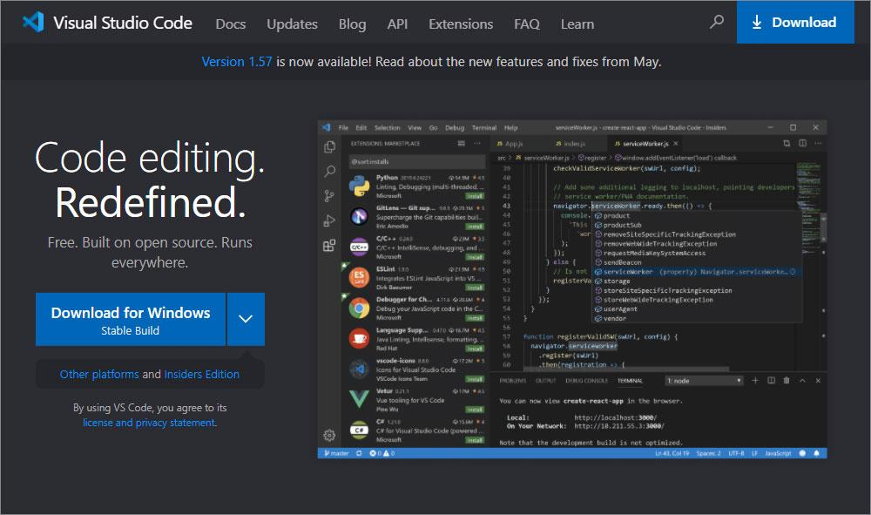871x515 pixels.
Task: Open the Manage gear icon in activity bar
Action: [x=329, y=435]
